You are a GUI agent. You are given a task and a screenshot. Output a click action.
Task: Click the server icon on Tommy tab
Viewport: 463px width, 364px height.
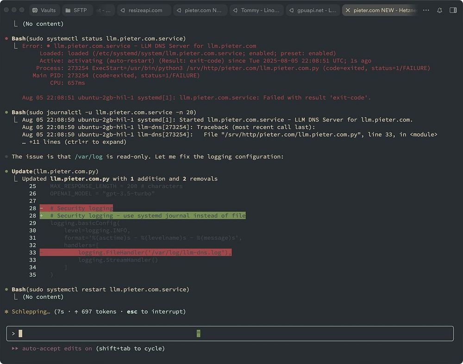point(235,10)
